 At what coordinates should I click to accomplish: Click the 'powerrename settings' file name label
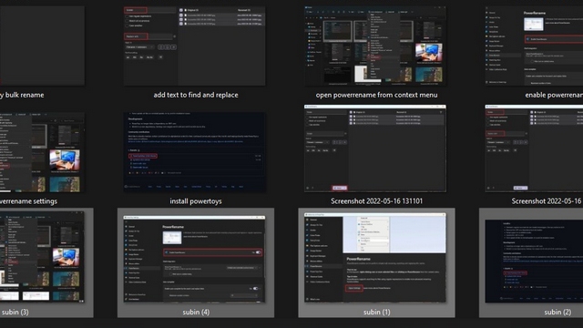tap(28, 201)
